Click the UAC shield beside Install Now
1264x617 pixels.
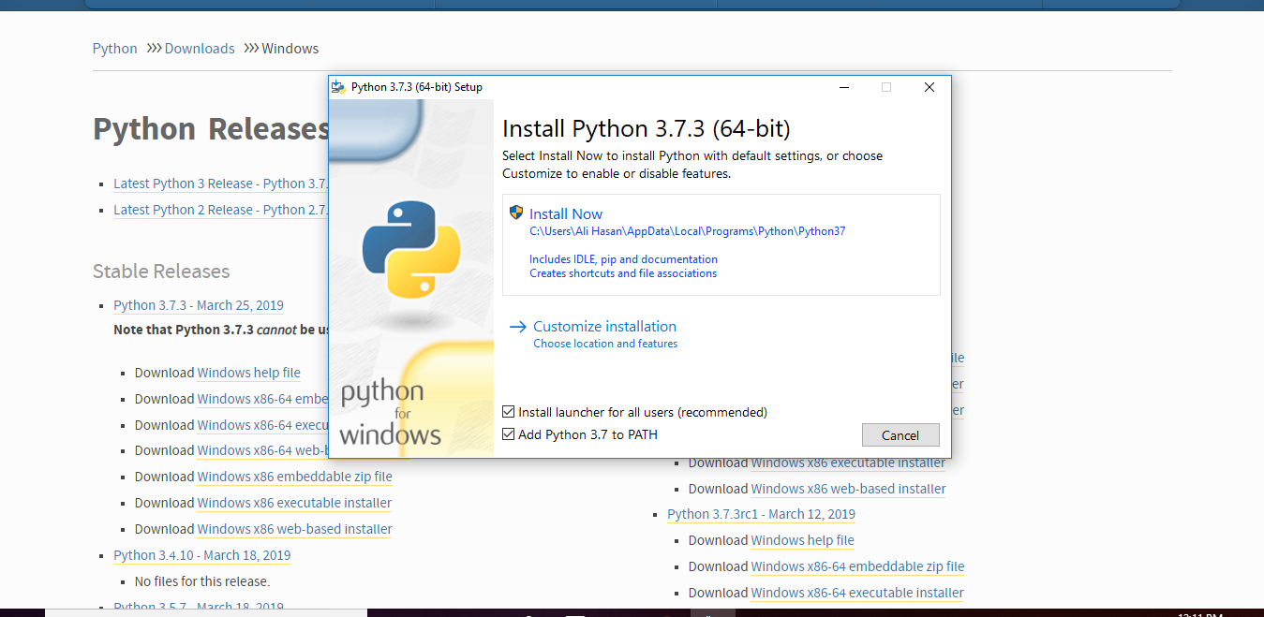coord(516,213)
